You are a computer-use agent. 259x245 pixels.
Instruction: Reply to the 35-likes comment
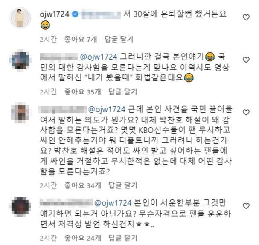coord(123,92)
